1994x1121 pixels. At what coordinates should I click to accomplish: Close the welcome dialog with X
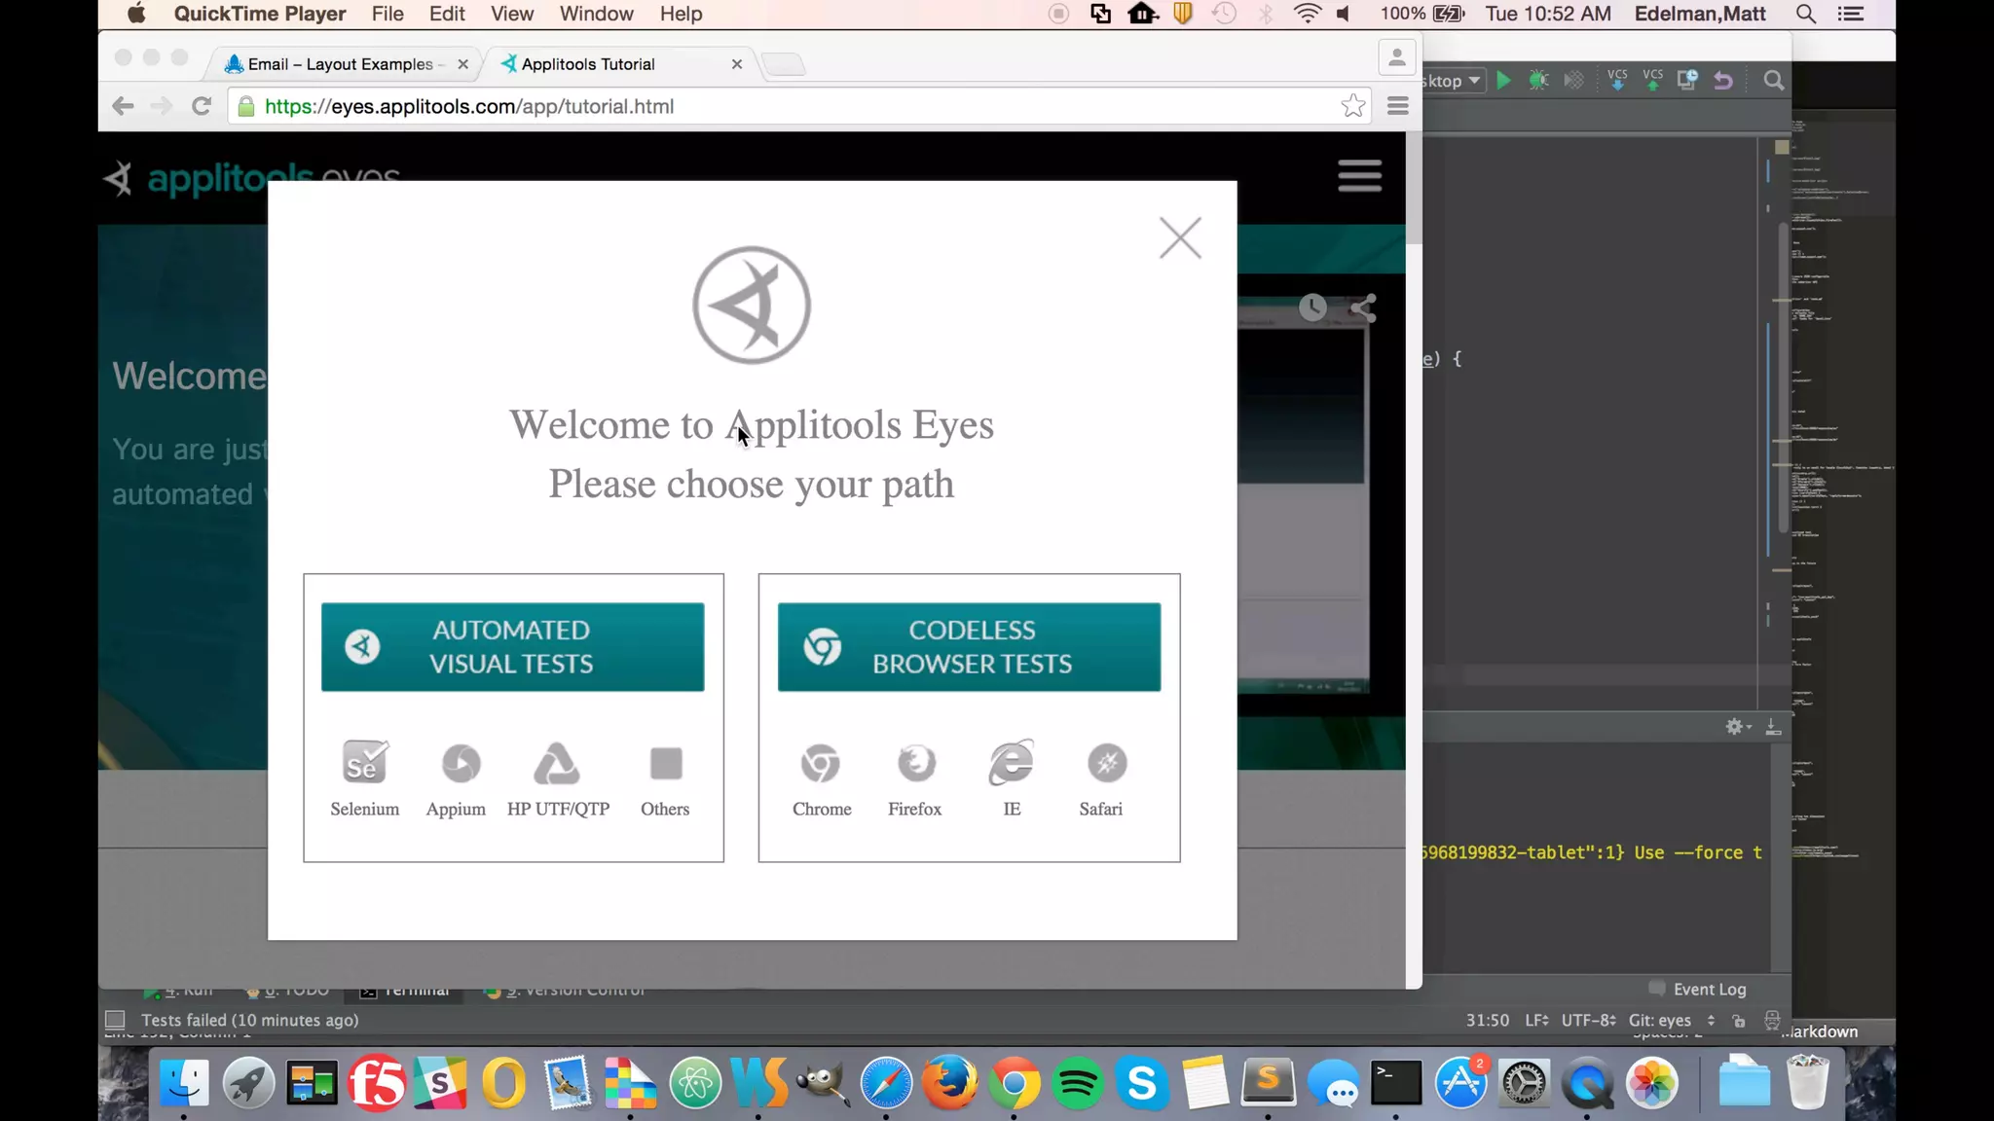coord(1180,237)
